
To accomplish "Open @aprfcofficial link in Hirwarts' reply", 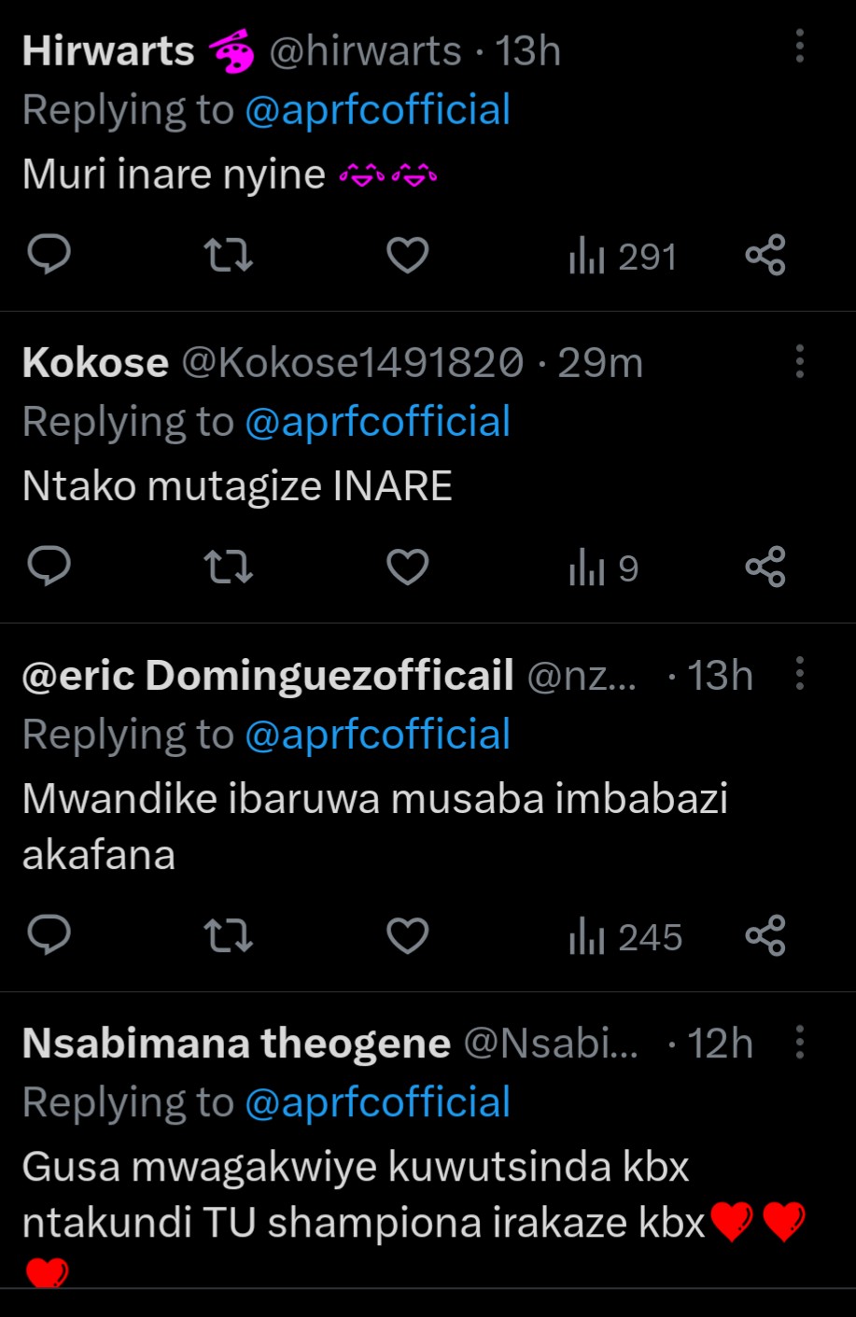I will pos(377,110).
